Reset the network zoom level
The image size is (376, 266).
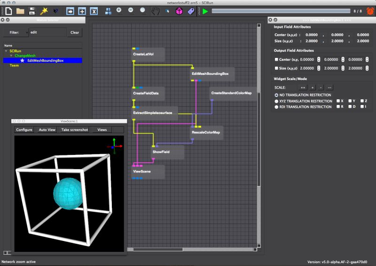point(142,10)
